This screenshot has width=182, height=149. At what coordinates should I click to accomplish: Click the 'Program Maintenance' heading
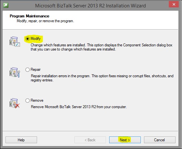pyautogui.click(x=30, y=16)
